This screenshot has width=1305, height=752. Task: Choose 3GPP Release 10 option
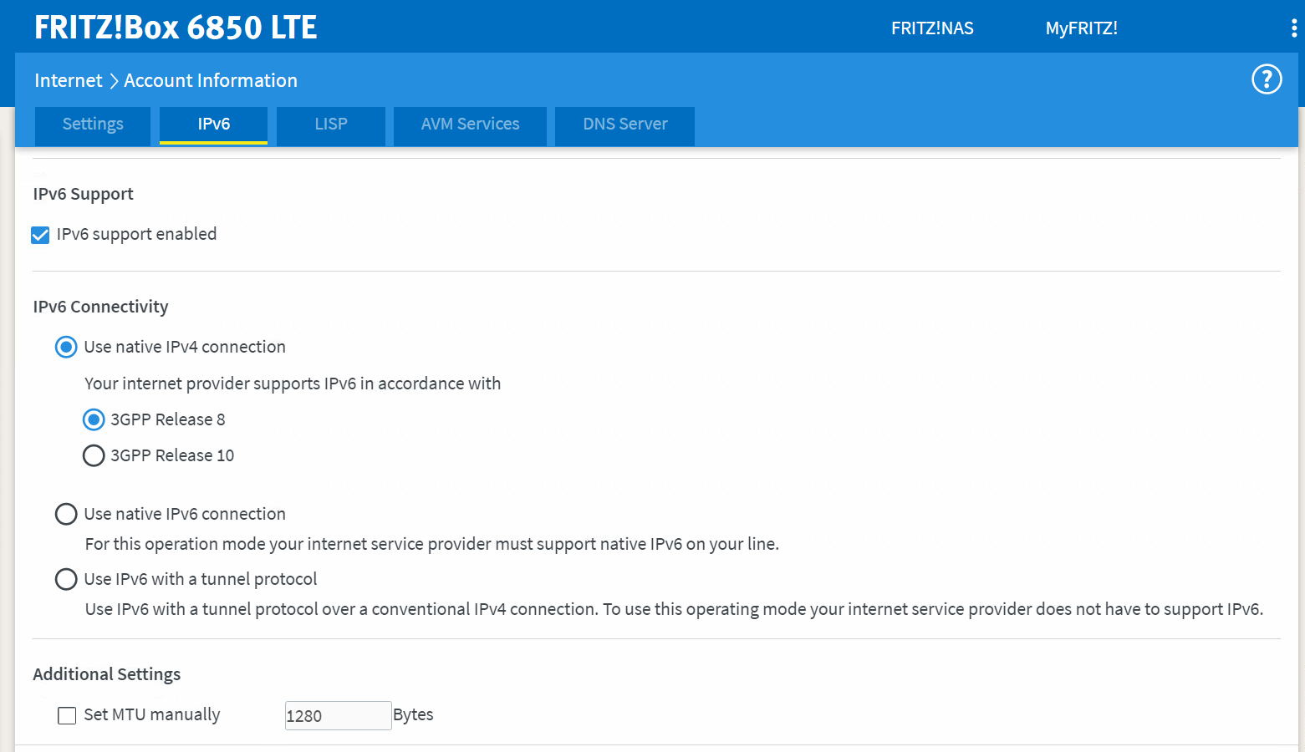(x=94, y=455)
